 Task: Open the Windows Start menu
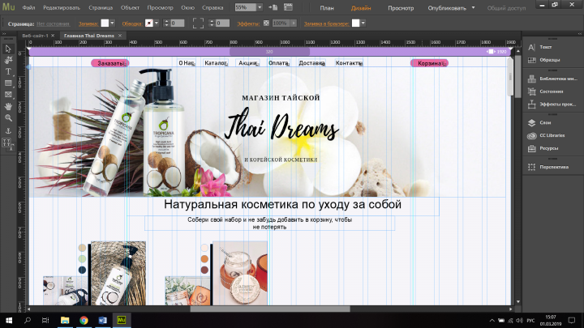pos(9,320)
